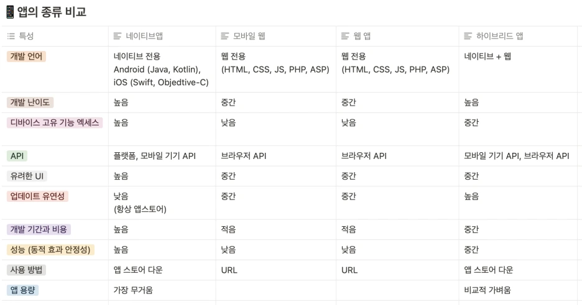
Task: Click the text icon beside 네이티브앱 header
Action: (x=118, y=36)
